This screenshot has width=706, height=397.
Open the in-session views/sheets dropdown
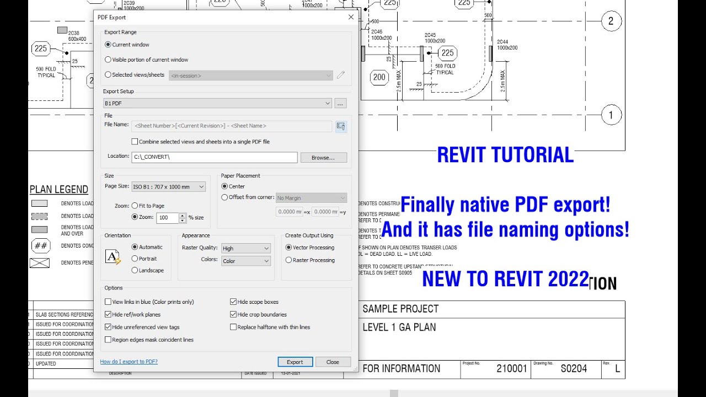pyautogui.click(x=251, y=76)
